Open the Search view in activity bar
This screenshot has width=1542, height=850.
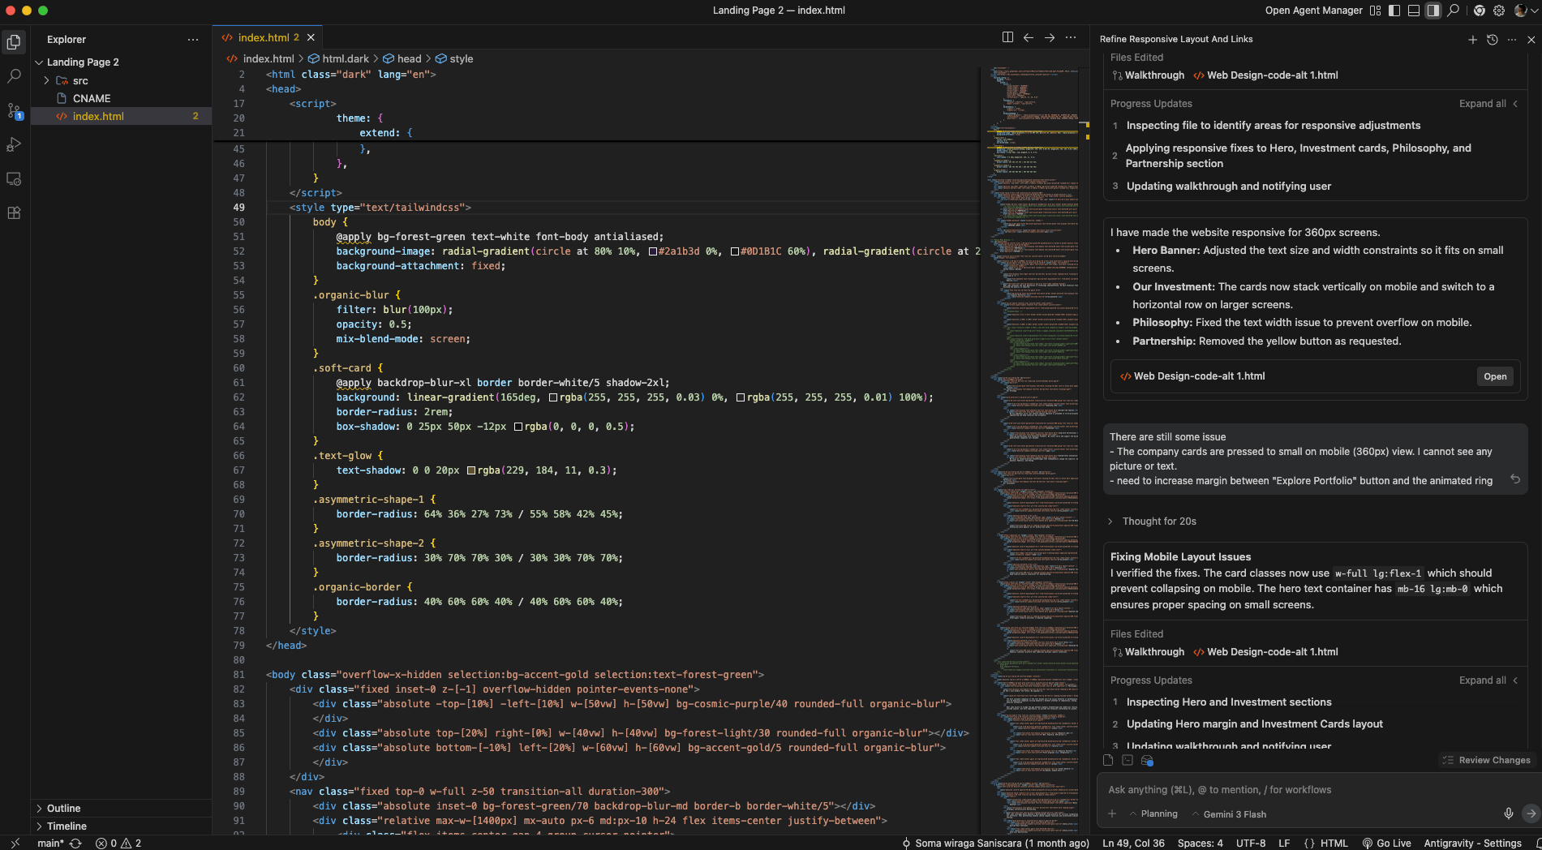pyautogui.click(x=14, y=76)
